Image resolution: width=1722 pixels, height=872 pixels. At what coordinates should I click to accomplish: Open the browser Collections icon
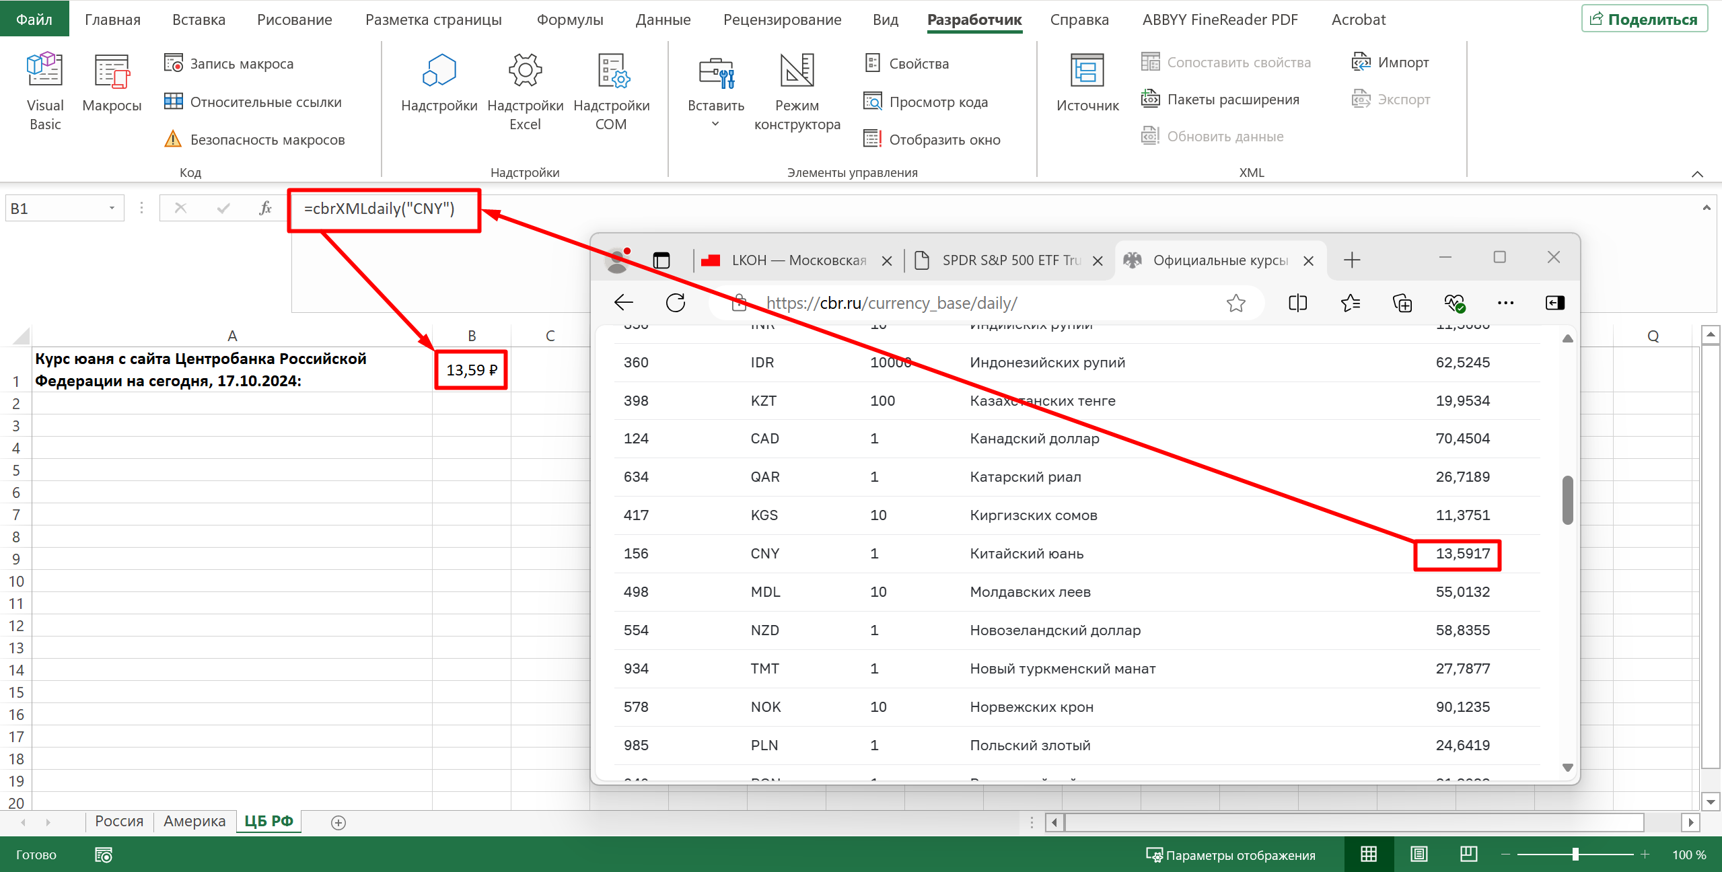pos(1402,303)
